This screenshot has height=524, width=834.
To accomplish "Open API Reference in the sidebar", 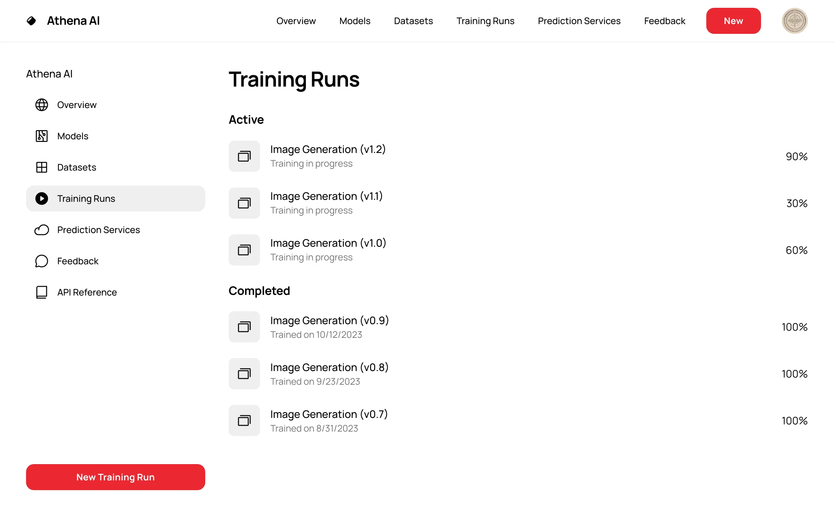I will point(115,292).
